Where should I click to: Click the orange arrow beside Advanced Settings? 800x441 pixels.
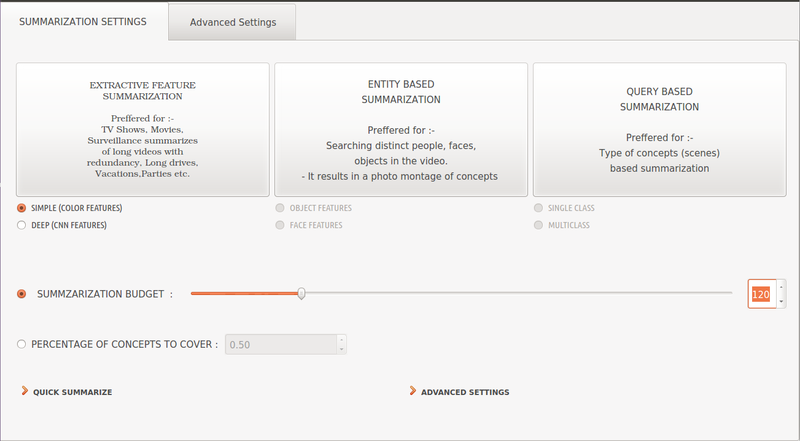coord(413,391)
